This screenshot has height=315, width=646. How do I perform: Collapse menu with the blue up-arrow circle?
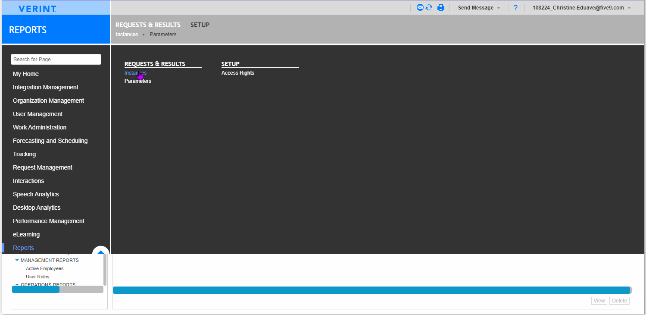click(101, 252)
